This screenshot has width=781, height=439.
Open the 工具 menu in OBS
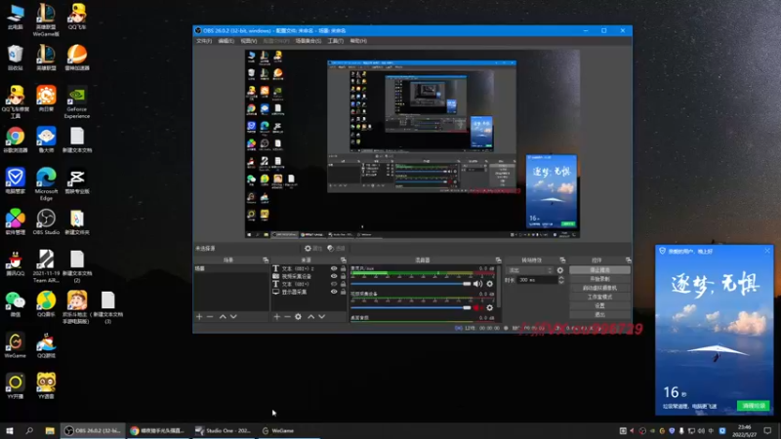click(335, 41)
